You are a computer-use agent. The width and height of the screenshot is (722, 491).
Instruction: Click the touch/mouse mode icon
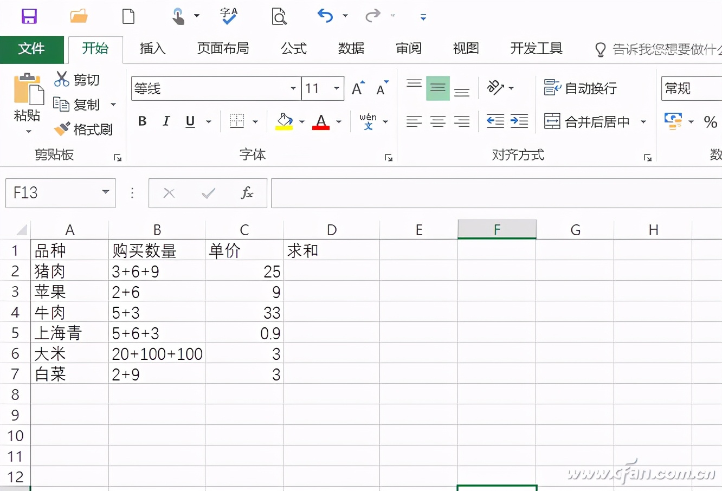pyautogui.click(x=178, y=16)
